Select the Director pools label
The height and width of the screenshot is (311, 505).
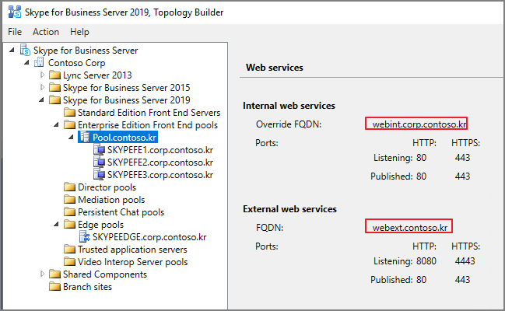107,187
